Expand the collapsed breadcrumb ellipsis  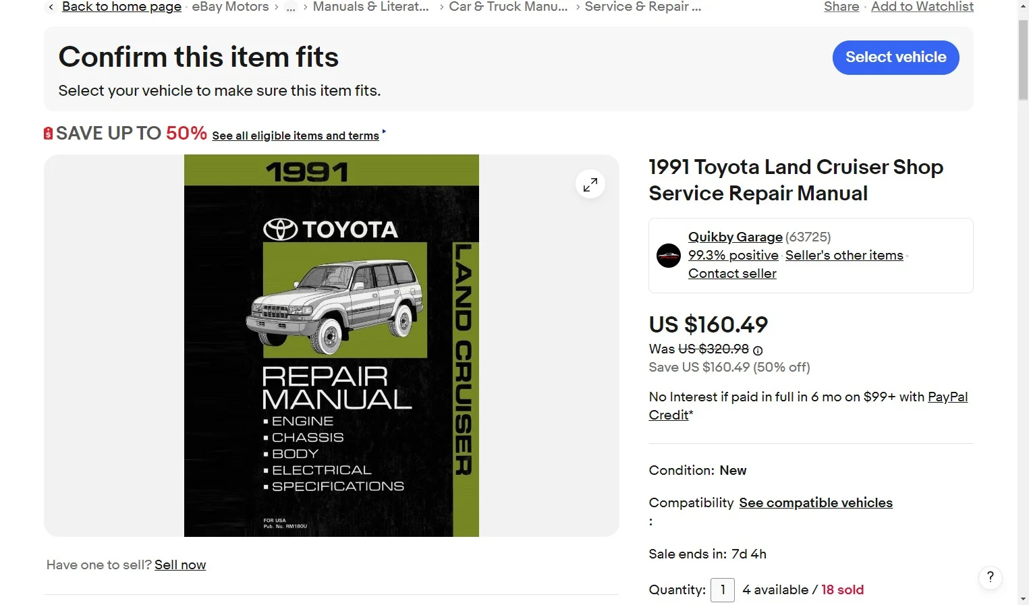291,7
